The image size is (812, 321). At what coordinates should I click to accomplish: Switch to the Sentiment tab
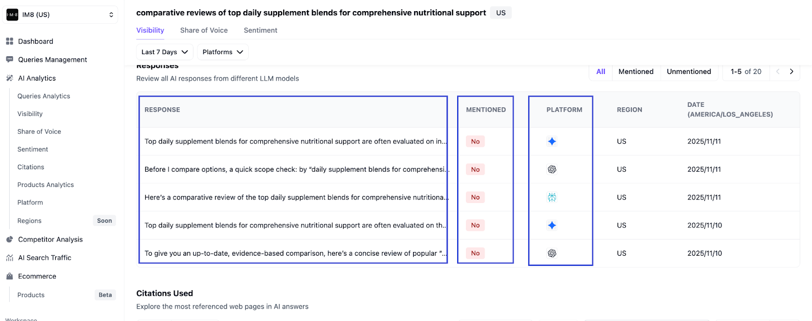[260, 30]
